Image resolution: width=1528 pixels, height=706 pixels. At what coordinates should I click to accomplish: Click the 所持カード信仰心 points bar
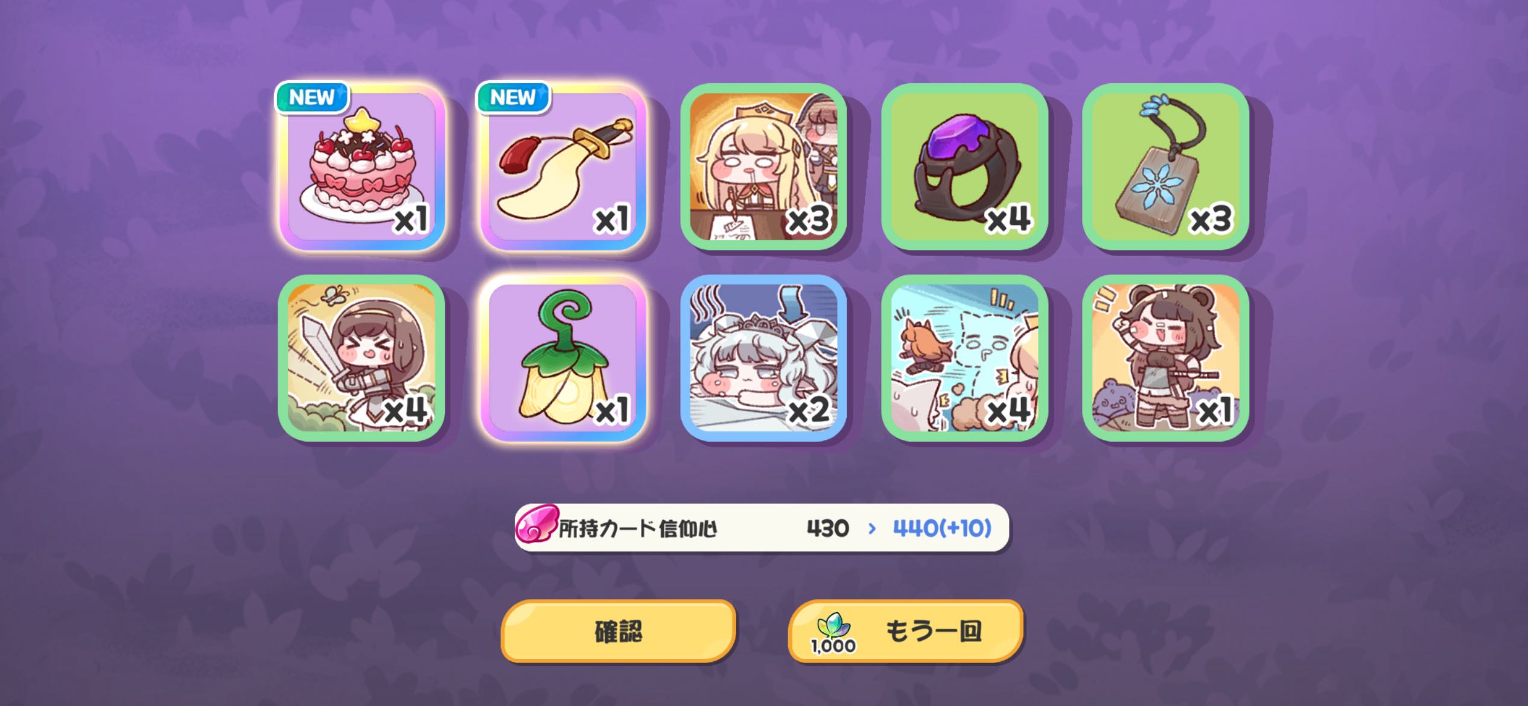tap(762, 528)
